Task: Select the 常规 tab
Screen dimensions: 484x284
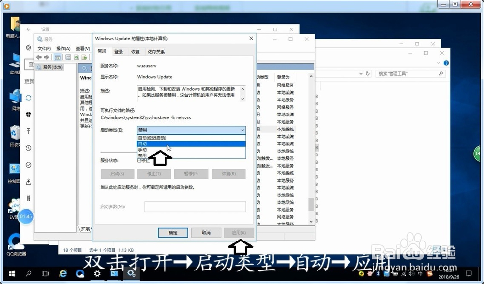Action: pyautogui.click(x=102, y=51)
